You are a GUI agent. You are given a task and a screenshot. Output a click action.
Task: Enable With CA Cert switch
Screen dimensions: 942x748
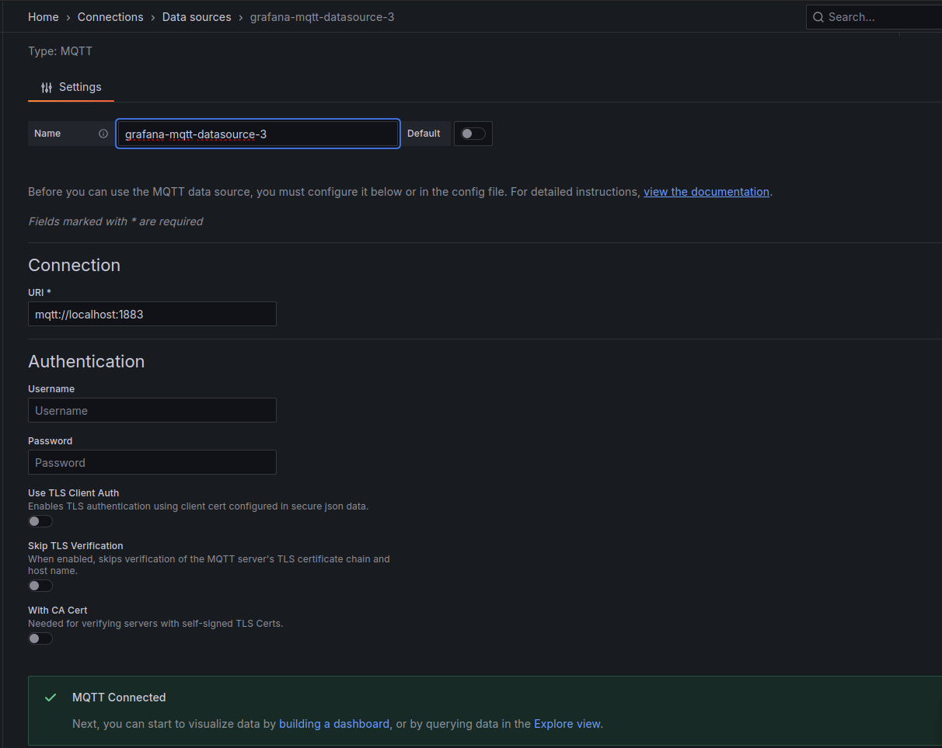40,638
